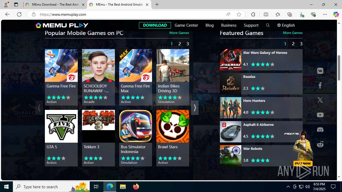Open the SCHOOLBOY RUNAWAY game thumbnail
The height and width of the screenshot is (192, 342).
click(x=98, y=65)
